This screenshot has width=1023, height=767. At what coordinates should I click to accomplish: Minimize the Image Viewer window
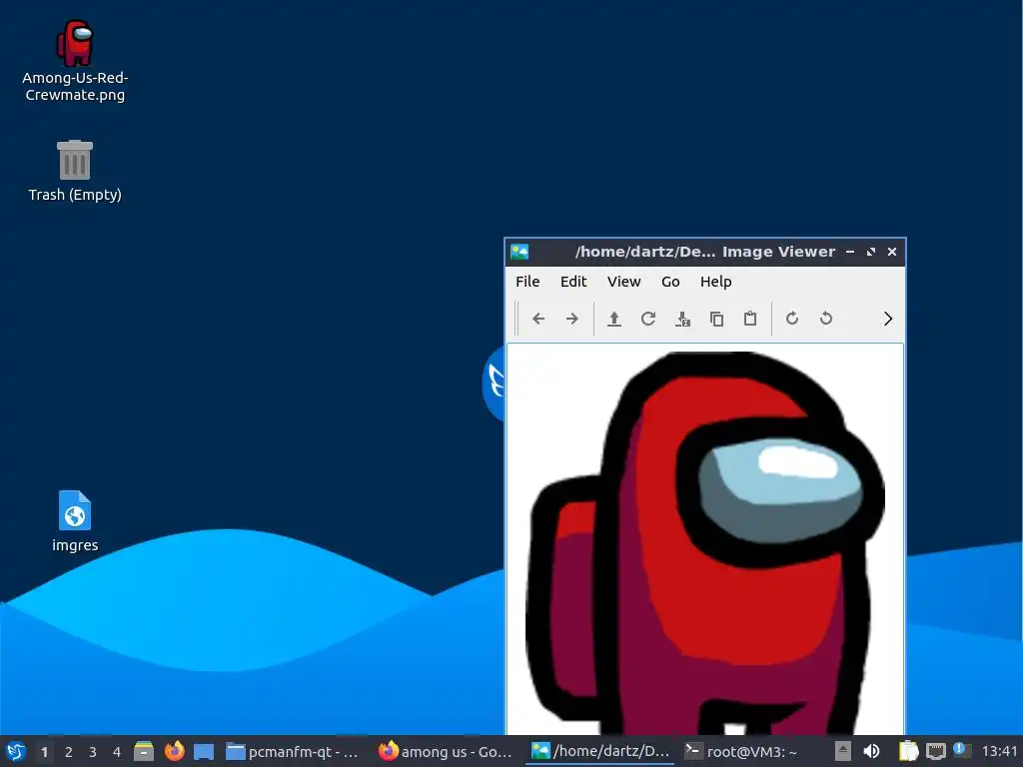pyautogui.click(x=850, y=252)
